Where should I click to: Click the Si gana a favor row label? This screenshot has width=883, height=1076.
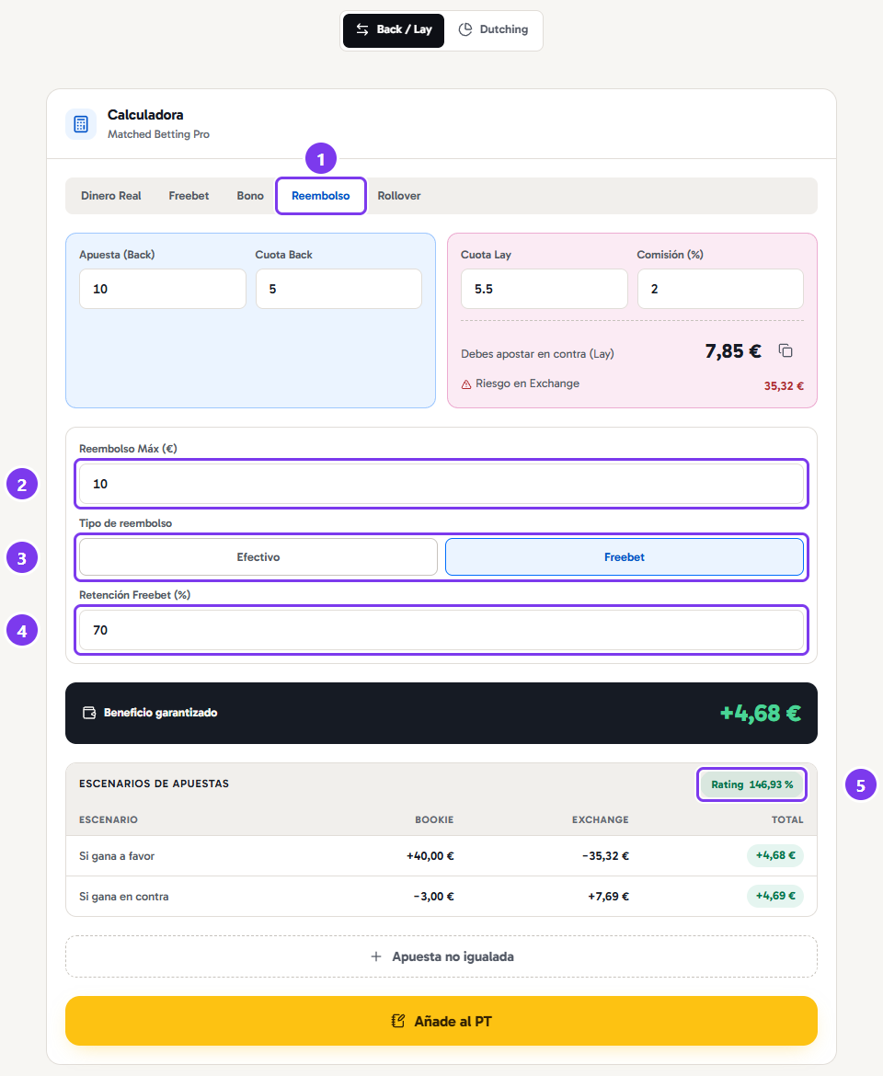(x=117, y=855)
